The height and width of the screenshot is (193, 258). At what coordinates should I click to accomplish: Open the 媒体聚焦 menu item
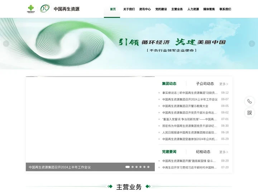[x=209, y=9]
